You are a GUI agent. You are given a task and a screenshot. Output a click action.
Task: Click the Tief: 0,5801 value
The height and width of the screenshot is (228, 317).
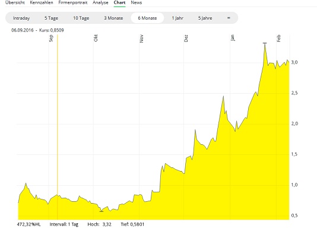coord(132,224)
